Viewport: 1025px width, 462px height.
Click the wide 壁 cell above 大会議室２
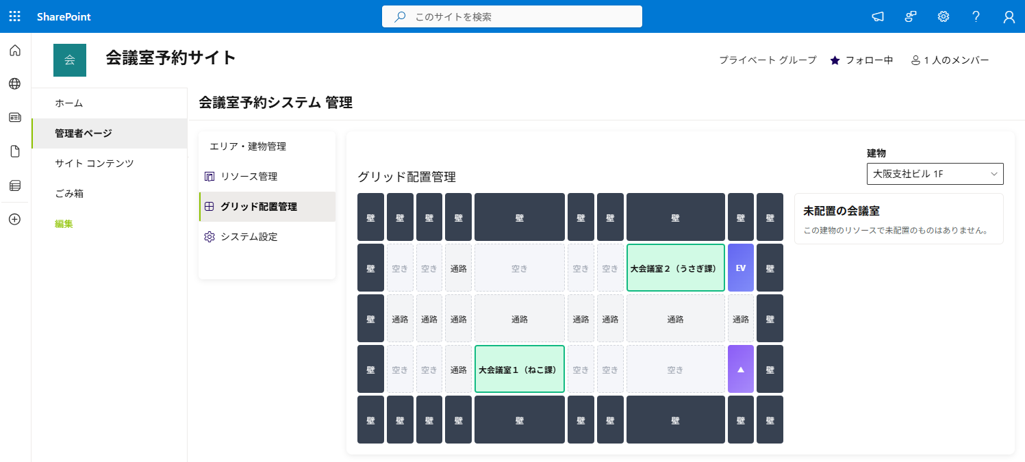pyautogui.click(x=676, y=217)
